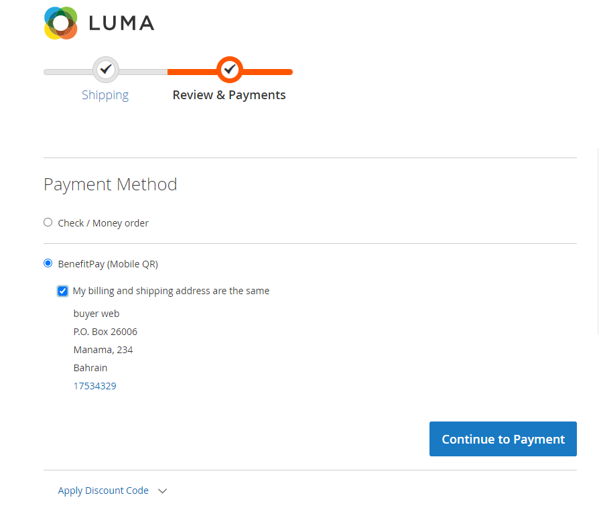Uncheck billing and shipping address same checkbox
The width and height of the screenshot is (599, 520).
tap(63, 291)
